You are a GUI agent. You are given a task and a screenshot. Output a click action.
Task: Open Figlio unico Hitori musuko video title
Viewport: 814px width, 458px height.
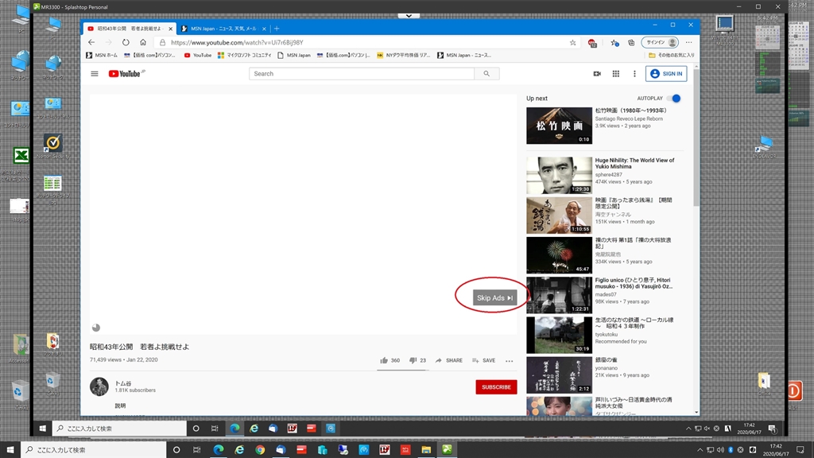tap(634, 283)
